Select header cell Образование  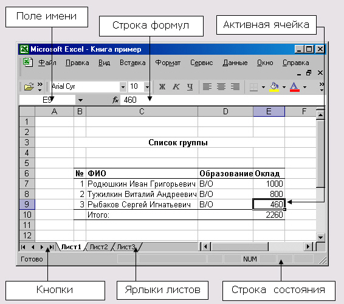(x=225, y=173)
